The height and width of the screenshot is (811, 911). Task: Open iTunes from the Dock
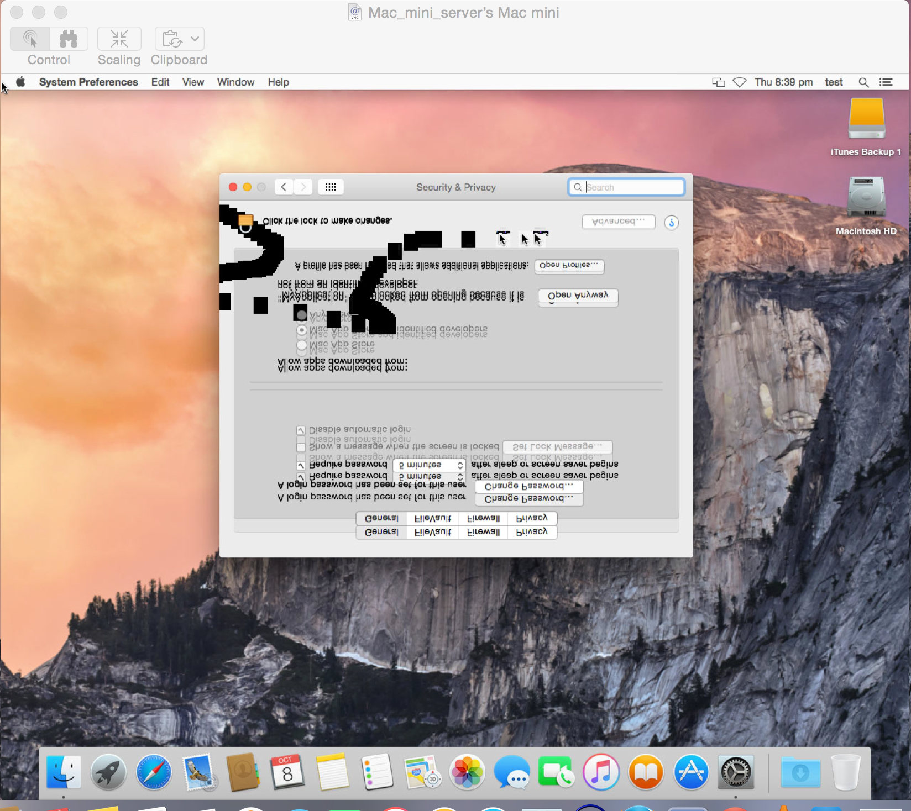coord(601,772)
